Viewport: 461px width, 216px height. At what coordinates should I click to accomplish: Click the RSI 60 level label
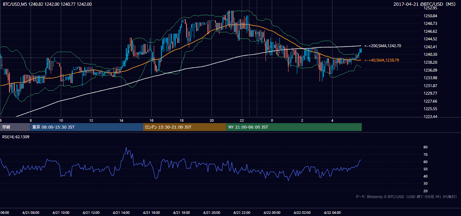point(425,162)
